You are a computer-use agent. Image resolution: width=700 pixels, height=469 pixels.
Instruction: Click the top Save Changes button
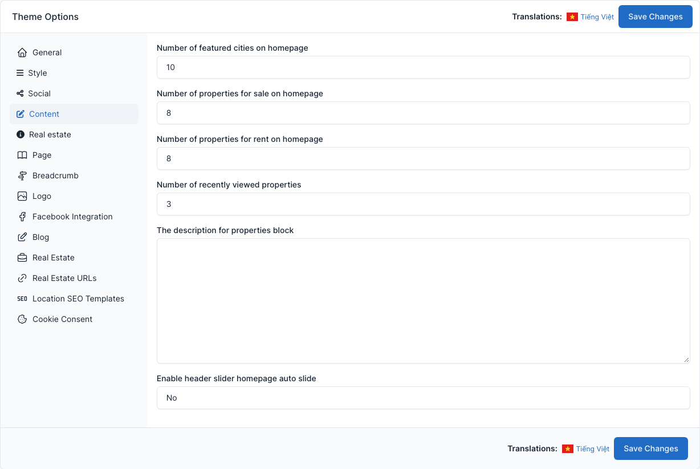pyautogui.click(x=656, y=17)
